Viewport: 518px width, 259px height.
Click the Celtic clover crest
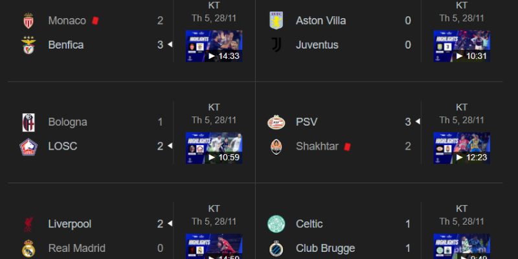coord(276,224)
